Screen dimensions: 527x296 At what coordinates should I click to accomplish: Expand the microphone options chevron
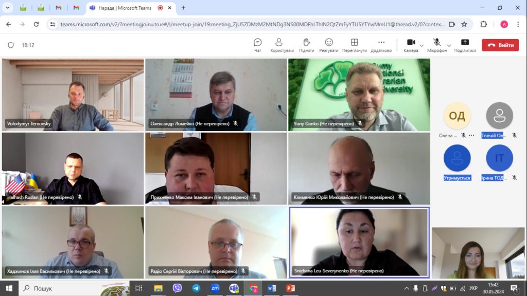(x=449, y=46)
